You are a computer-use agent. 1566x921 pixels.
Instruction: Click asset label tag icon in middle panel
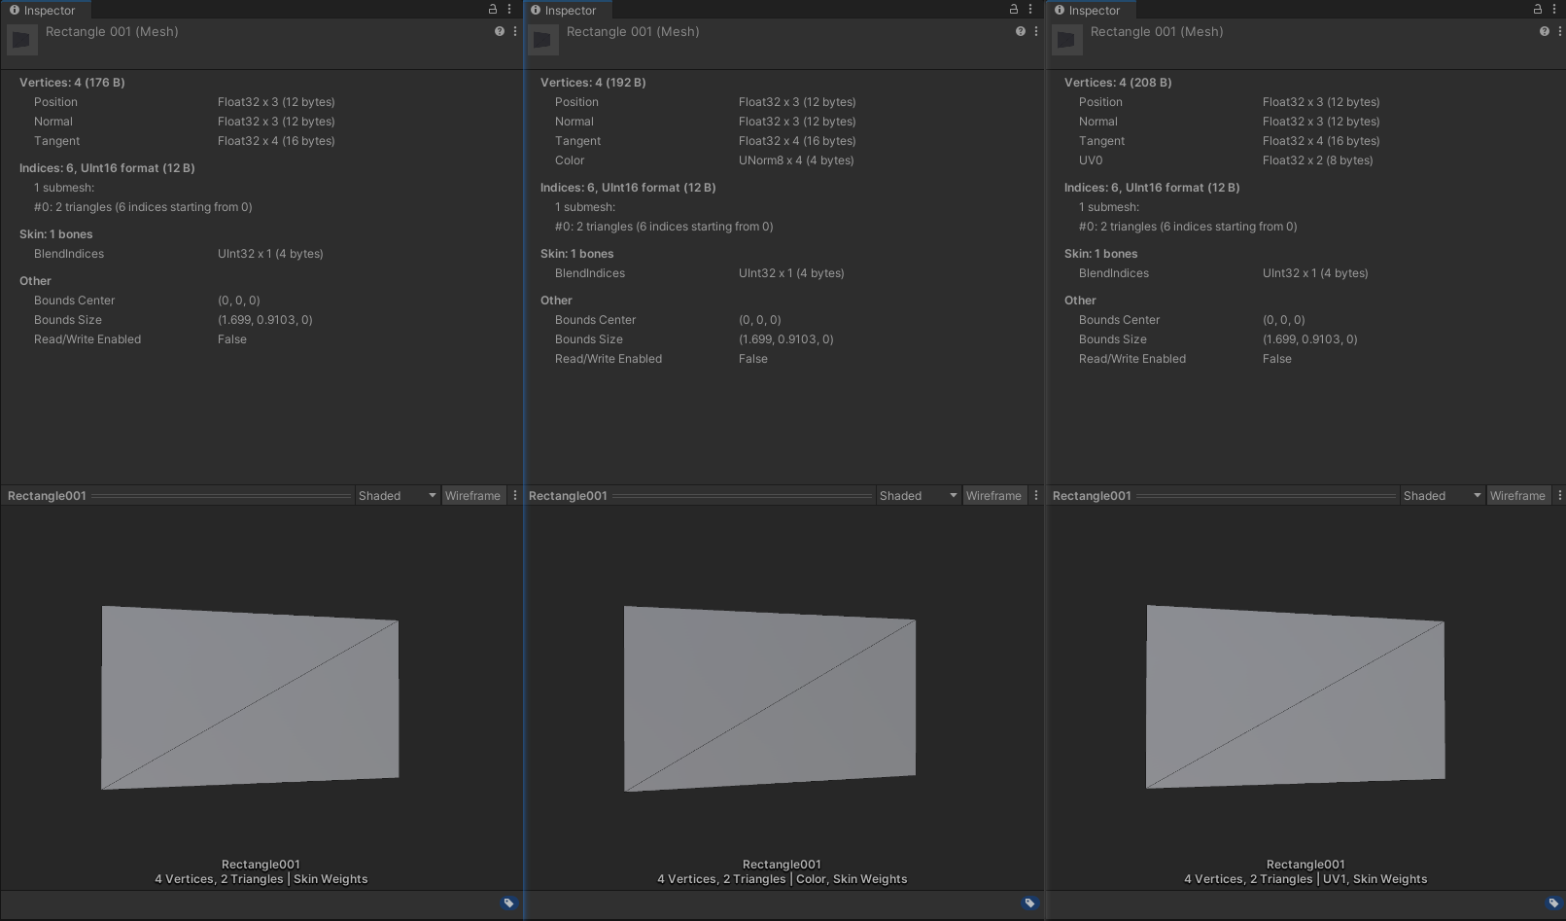[1029, 903]
